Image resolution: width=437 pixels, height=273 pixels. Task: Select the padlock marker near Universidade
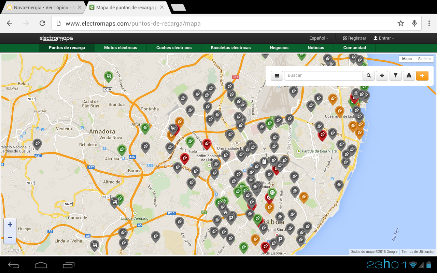click(x=264, y=162)
